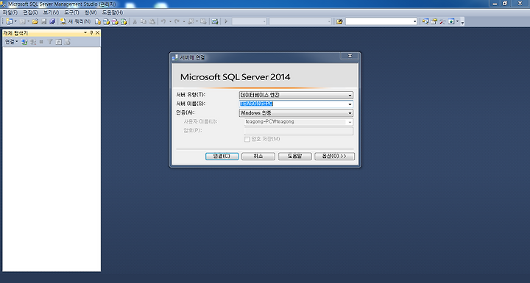Close the Object Explorer panel
Viewport: 530px width, 283px height.
pyautogui.click(x=97, y=33)
